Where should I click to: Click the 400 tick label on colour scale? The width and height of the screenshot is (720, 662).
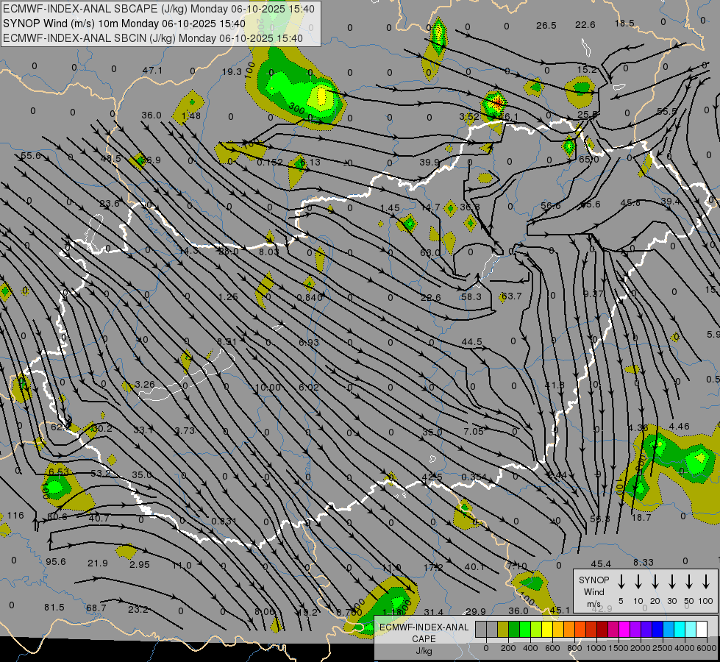(530, 648)
